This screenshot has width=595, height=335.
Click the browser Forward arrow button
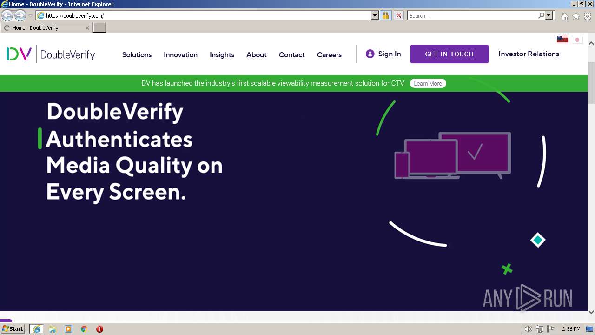pyautogui.click(x=20, y=16)
